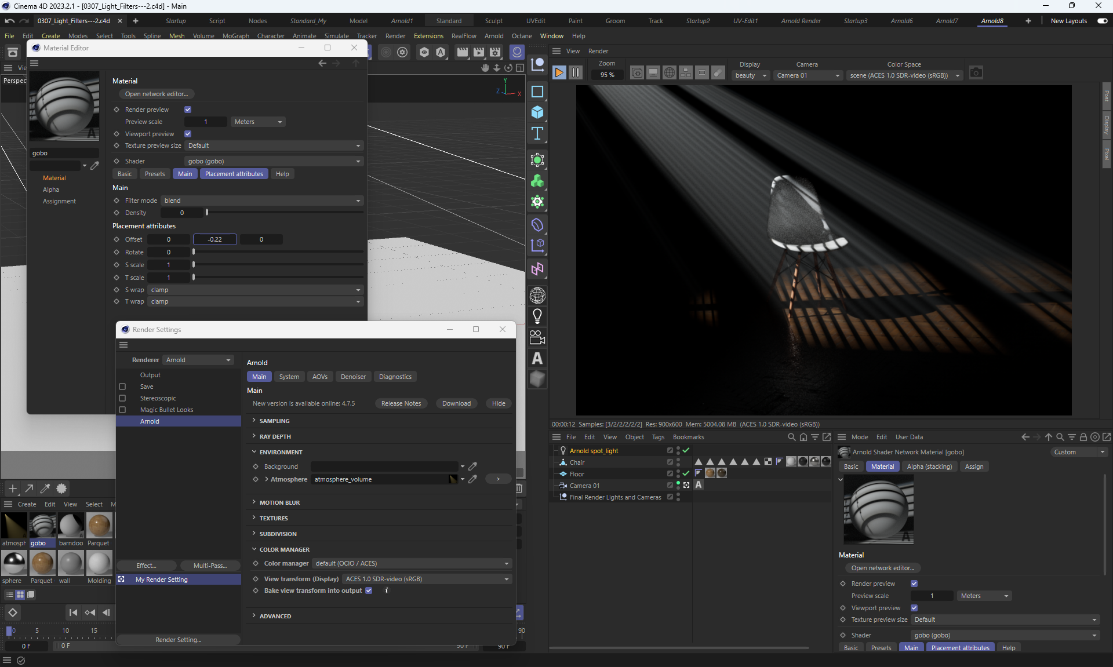
Task: Click the Open network editor button in Material Editor
Action: (x=157, y=94)
